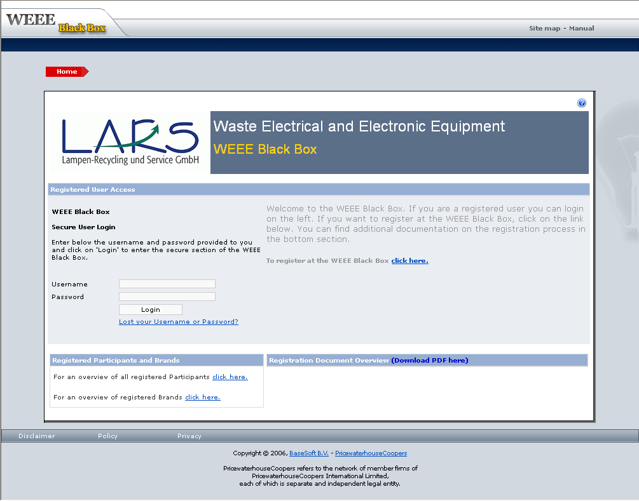The image size is (639, 501).
Task: Visit the PricewaterhouseCoopers link
Action: click(x=371, y=453)
